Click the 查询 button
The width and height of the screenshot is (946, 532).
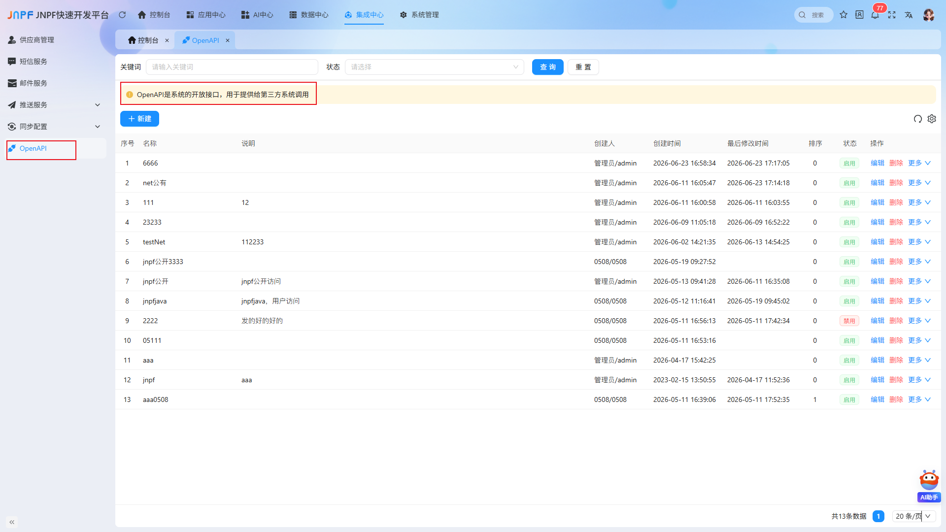[548, 67]
